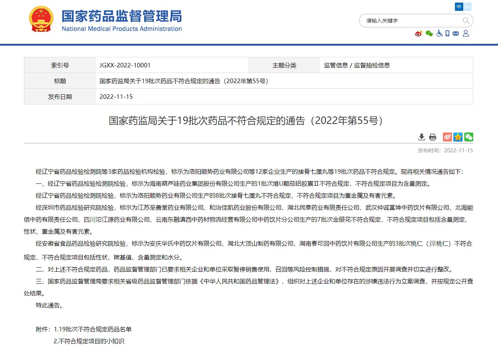Click the email envelope icon
The width and height of the screenshot is (498, 353).
coord(456,34)
